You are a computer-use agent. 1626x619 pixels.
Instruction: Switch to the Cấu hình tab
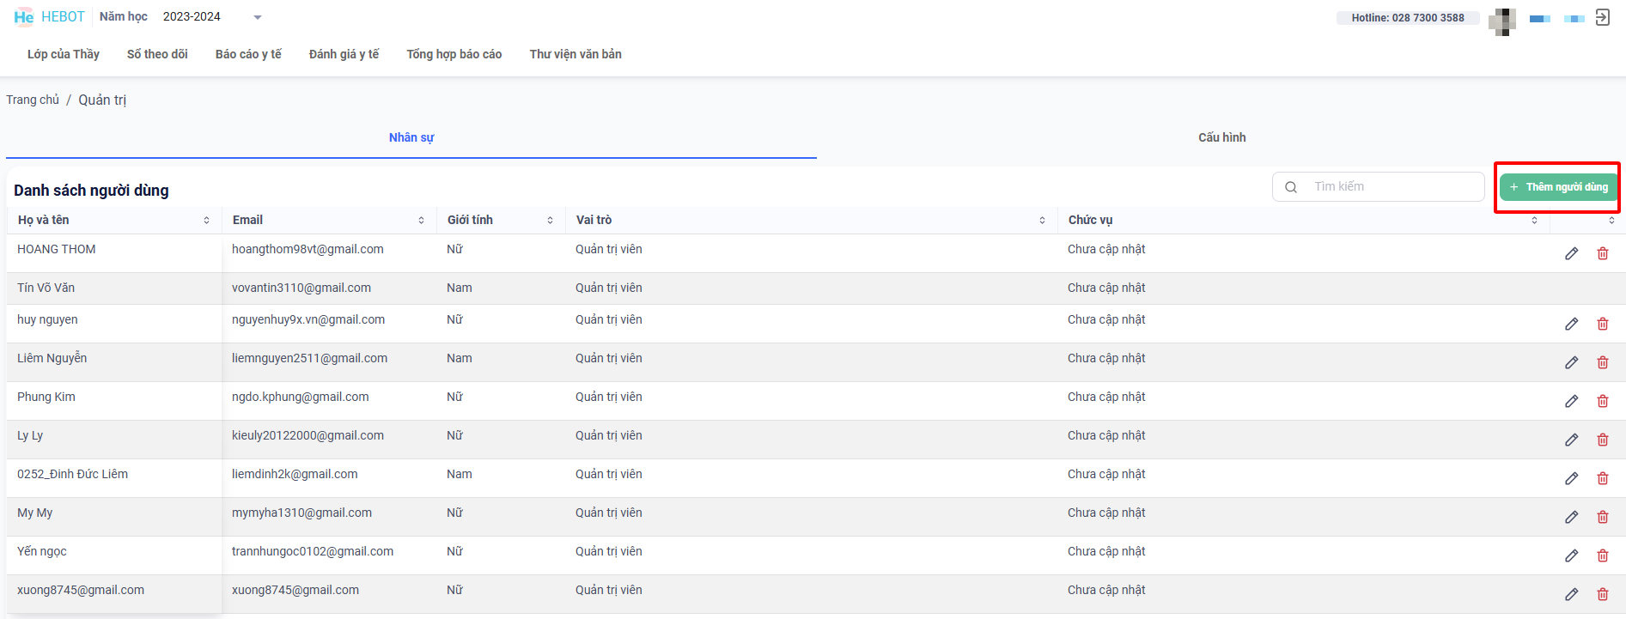coord(1221,137)
